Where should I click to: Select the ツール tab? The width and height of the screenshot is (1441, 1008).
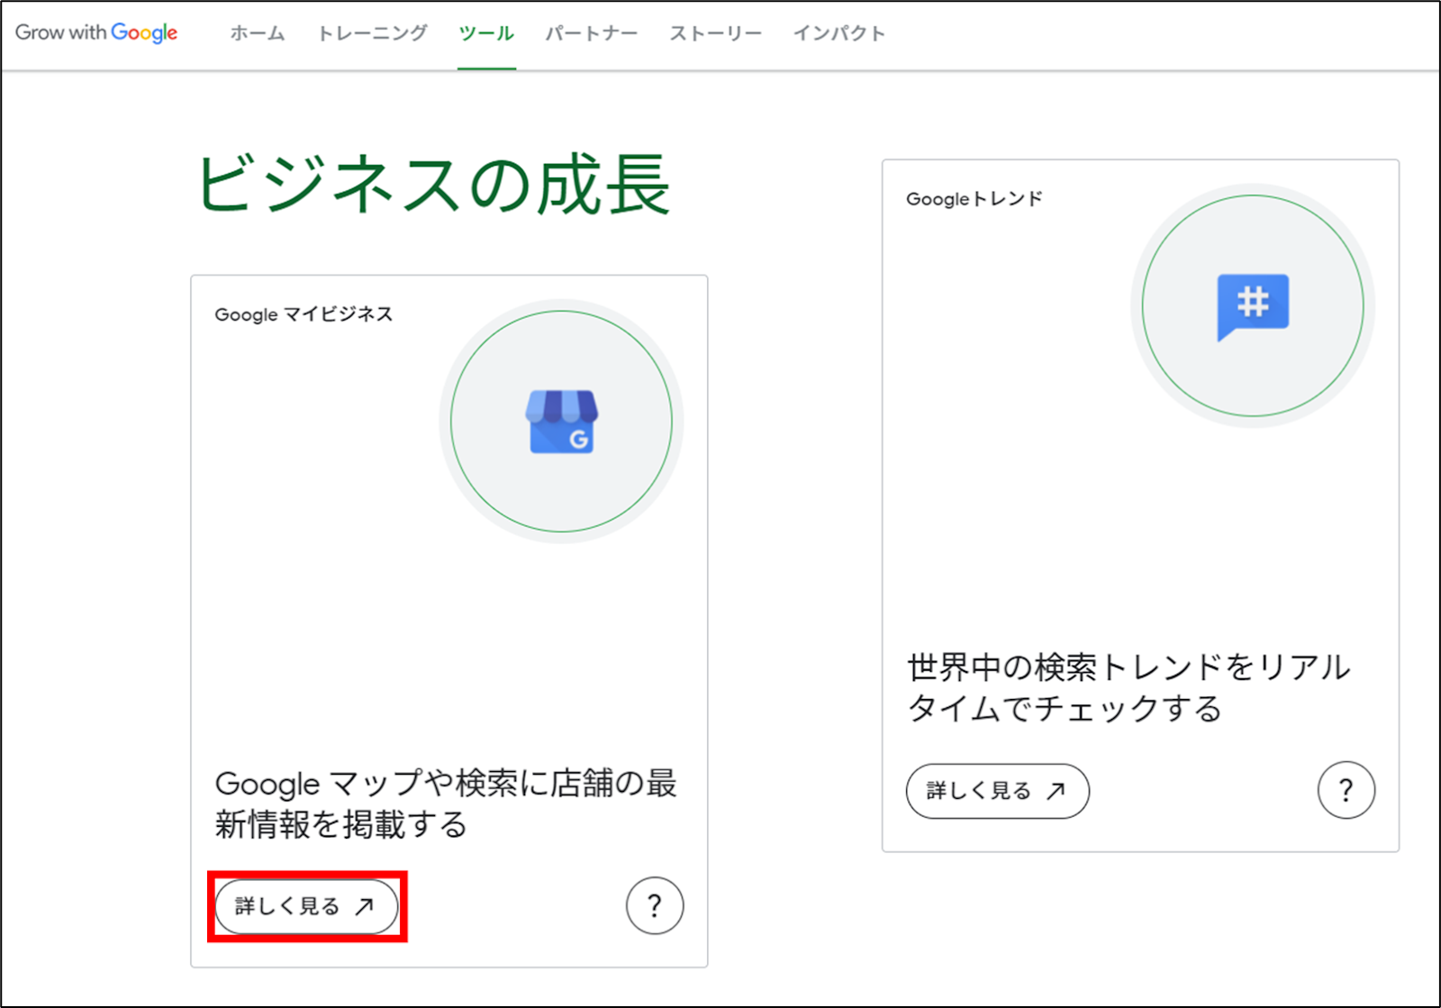(x=486, y=33)
